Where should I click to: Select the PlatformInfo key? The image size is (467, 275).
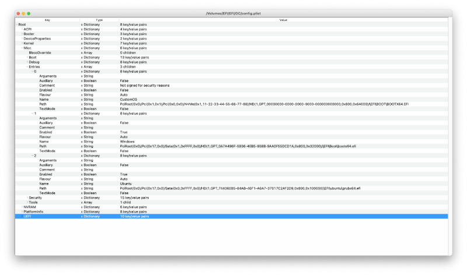tap(33, 211)
